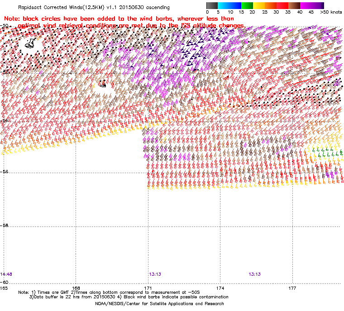Click the '10' label under the color scale

(230, 12)
